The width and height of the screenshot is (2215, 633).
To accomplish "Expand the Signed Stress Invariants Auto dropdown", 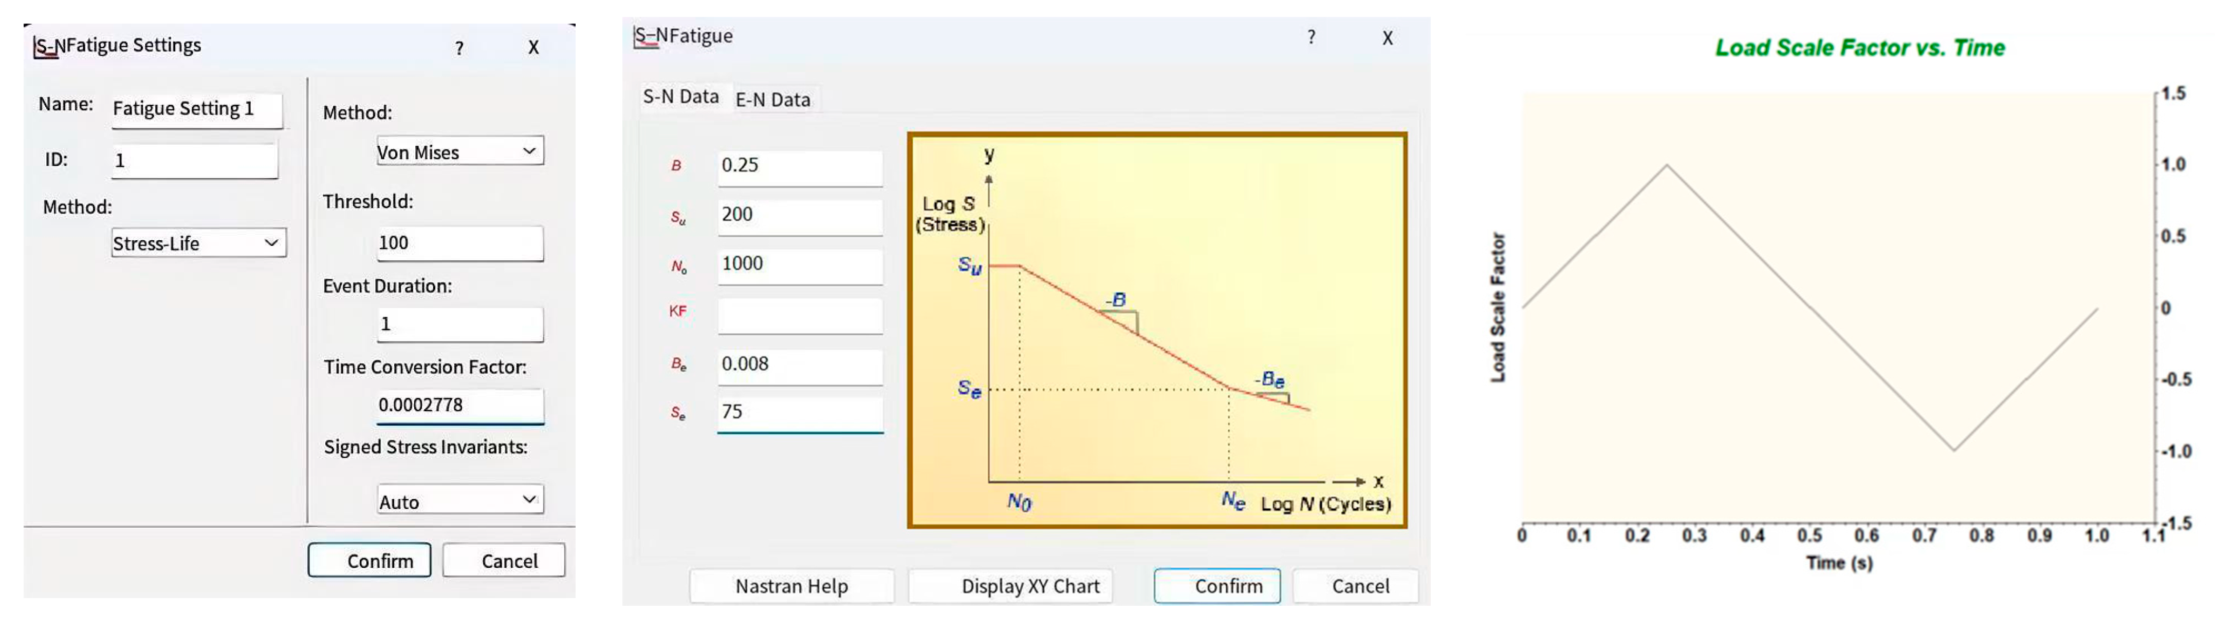I will coord(529,500).
